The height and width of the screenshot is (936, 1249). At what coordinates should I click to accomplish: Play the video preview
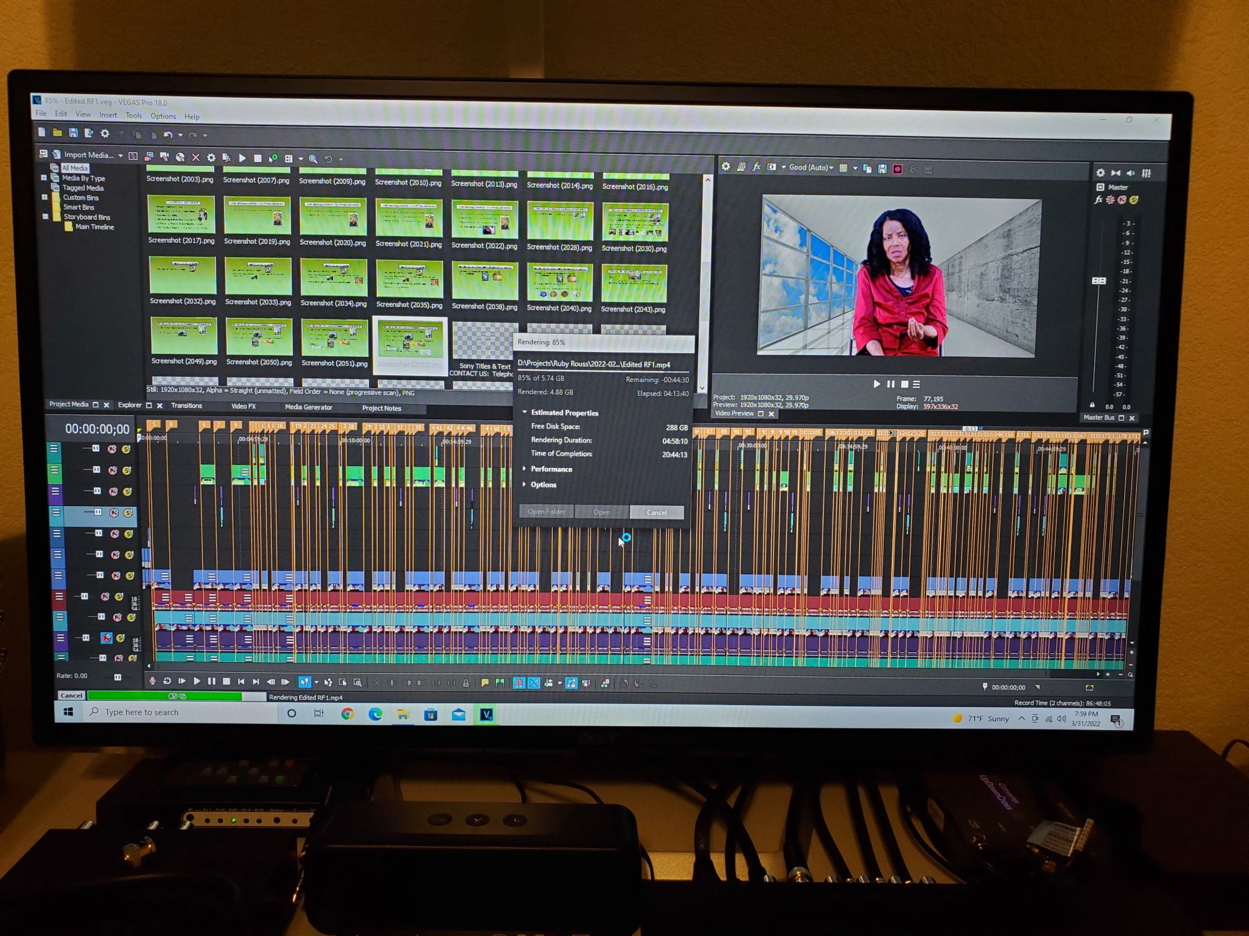click(x=876, y=384)
